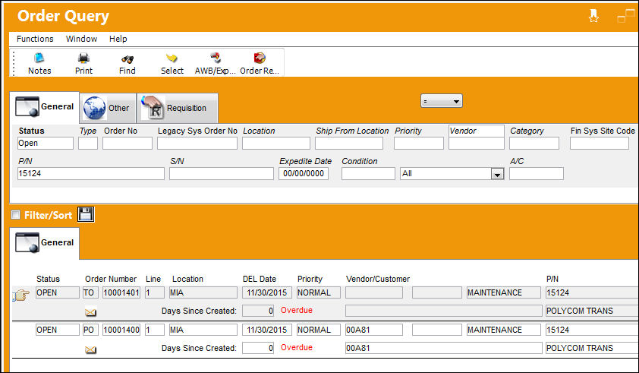The height and width of the screenshot is (373, 639).
Task: Switch to the Other tab
Action: [x=108, y=108]
